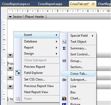Screen dimensions: 111x105
Task: Expand the Special Field submenu arrow
Action: tap(93, 36)
